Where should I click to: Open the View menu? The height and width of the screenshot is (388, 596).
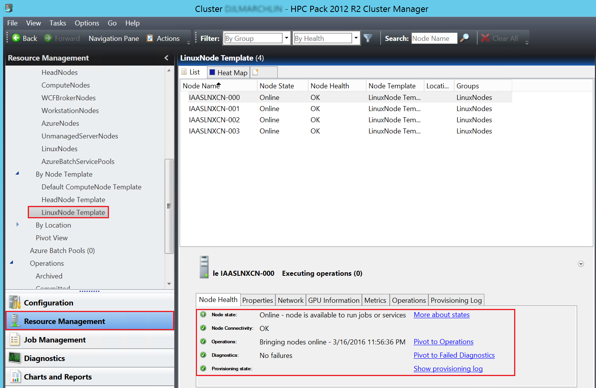tap(34, 23)
